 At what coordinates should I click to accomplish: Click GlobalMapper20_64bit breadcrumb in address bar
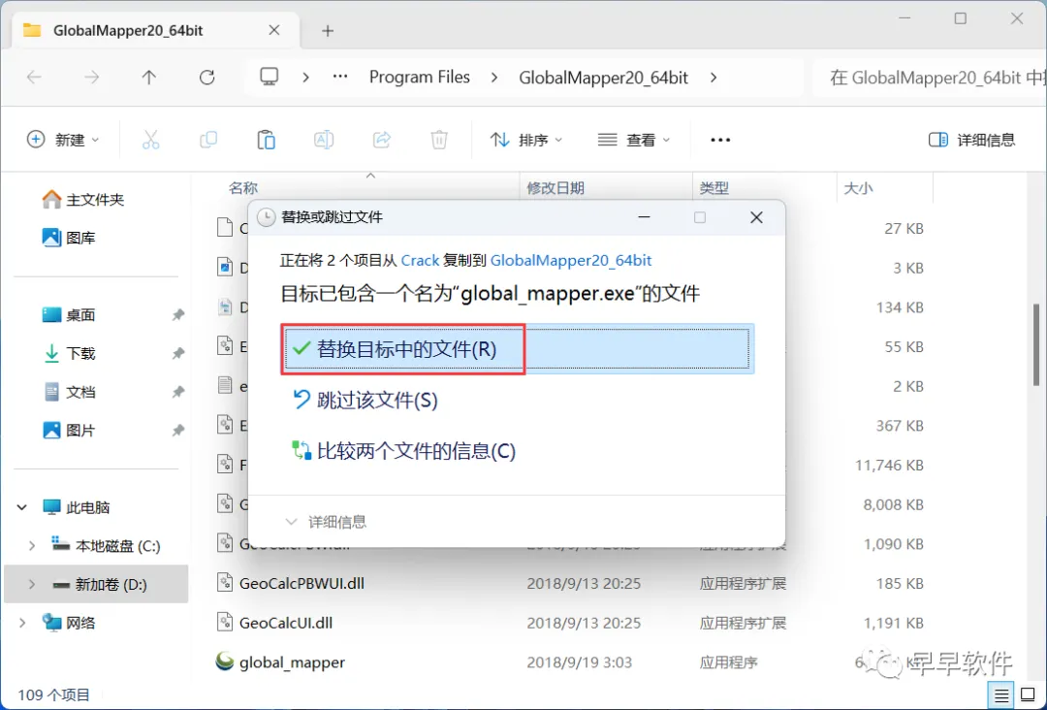(x=604, y=78)
